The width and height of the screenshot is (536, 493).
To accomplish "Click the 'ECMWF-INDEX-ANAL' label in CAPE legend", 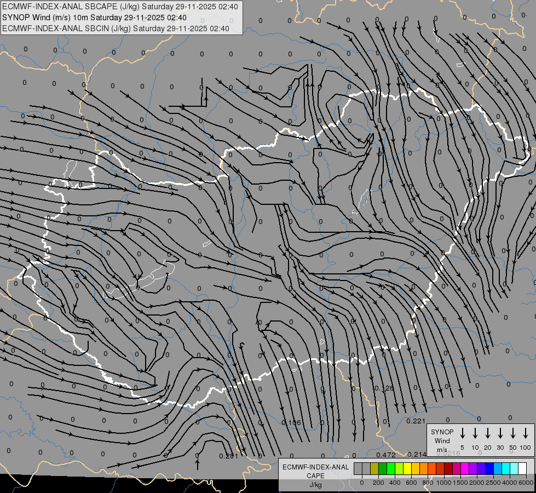I will click(x=315, y=467).
